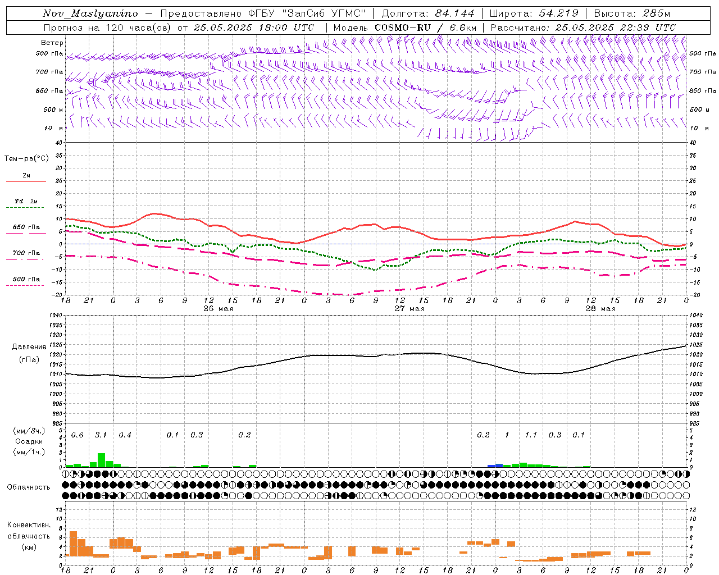Click the Рассчитано 25.05.2025 22:39 UTC timestamp

(583, 28)
